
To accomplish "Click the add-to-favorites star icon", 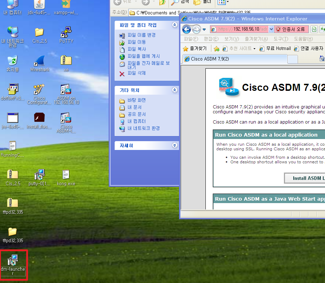I will coord(216,49).
